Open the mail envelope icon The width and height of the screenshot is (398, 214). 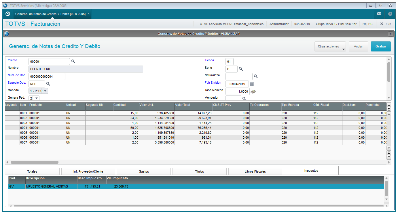coord(379,14)
